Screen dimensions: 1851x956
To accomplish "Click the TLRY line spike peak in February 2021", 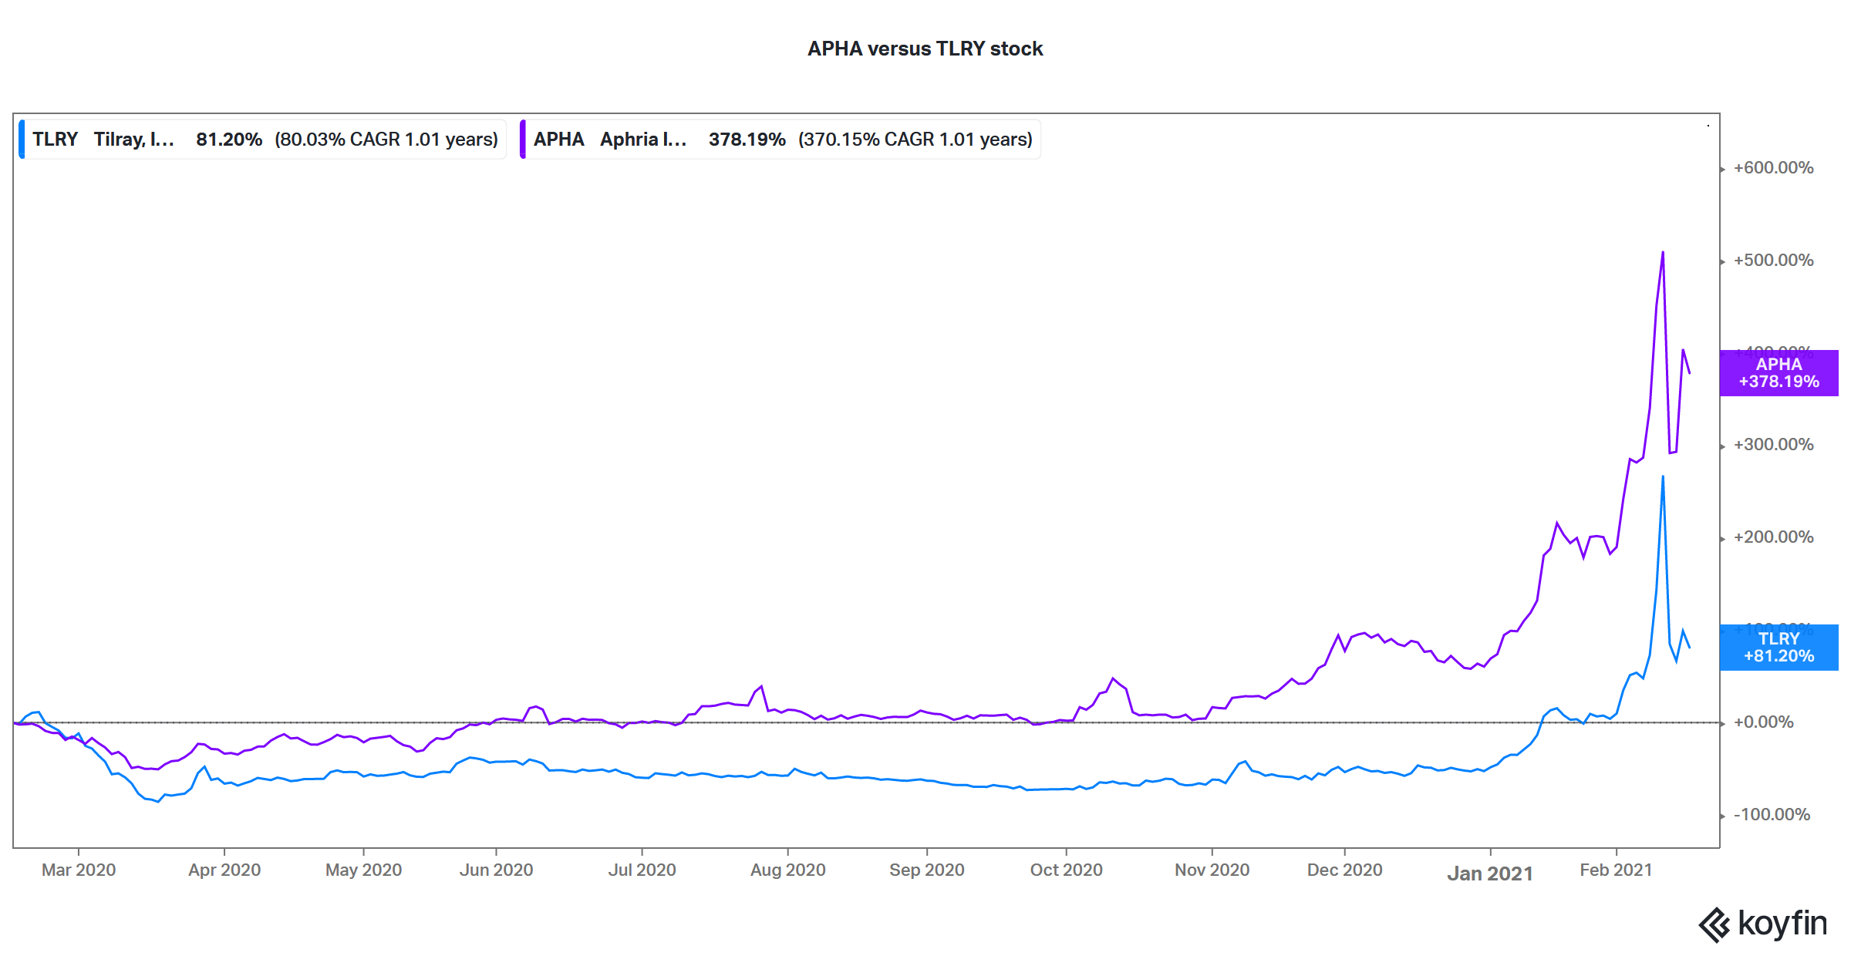I will point(1663,477).
